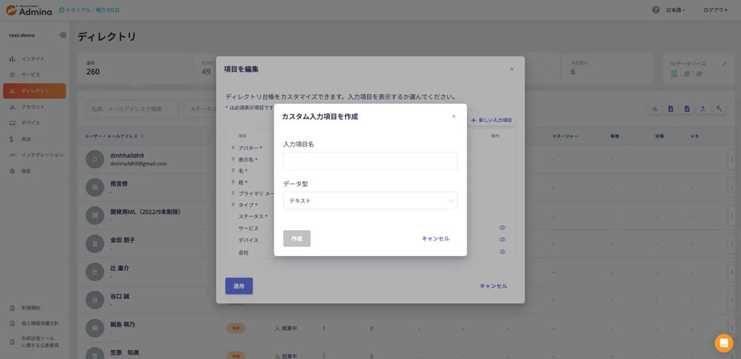
Task: Open the orange chat widget bubble
Action: (723, 343)
